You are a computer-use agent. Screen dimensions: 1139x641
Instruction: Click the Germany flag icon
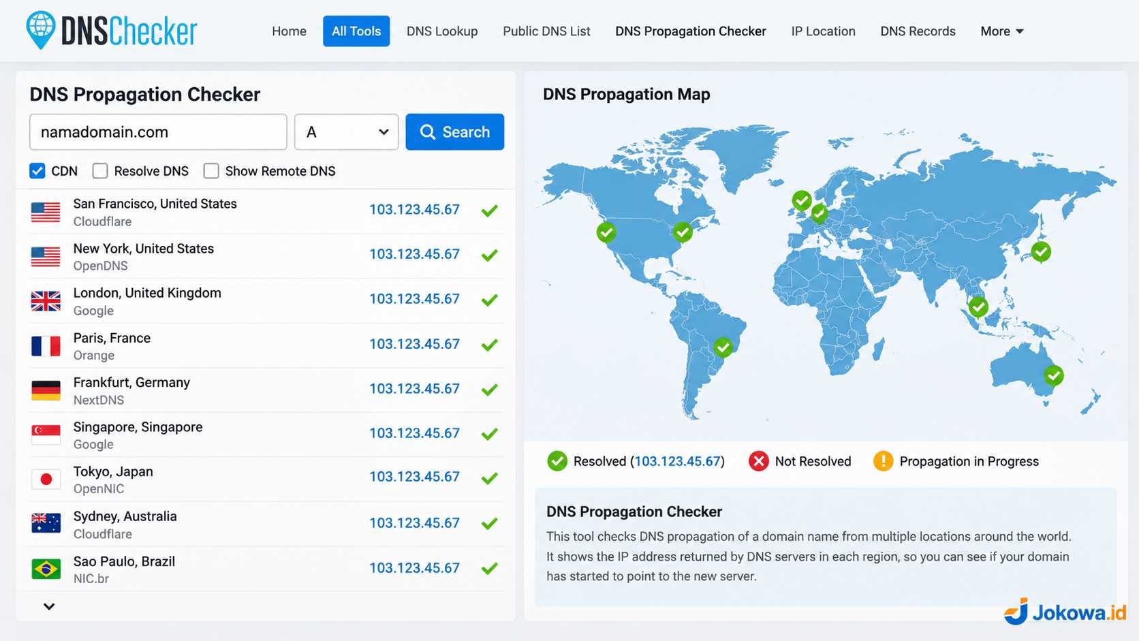(x=46, y=390)
